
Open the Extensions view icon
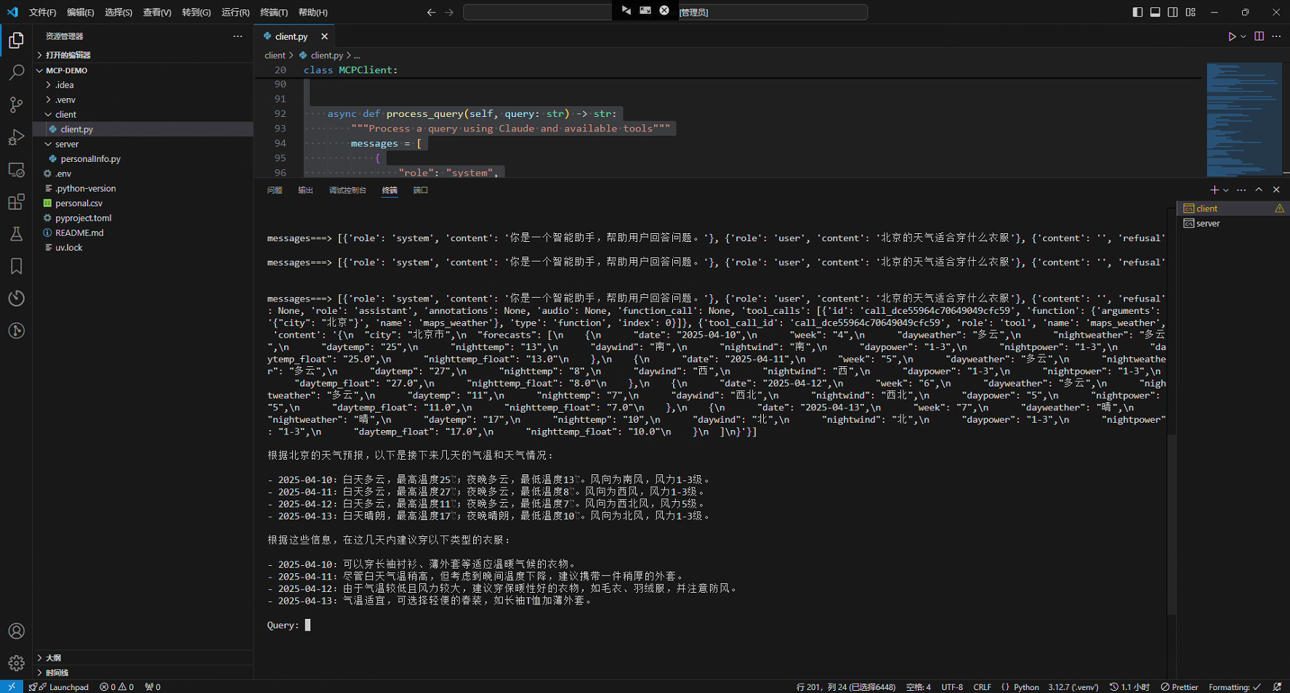pyautogui.click(x=16, y=202)
